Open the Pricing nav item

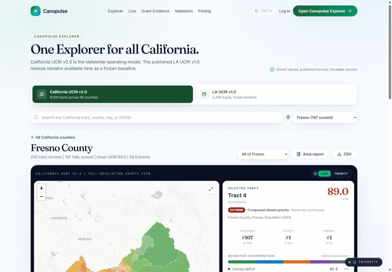coord(204,11)
